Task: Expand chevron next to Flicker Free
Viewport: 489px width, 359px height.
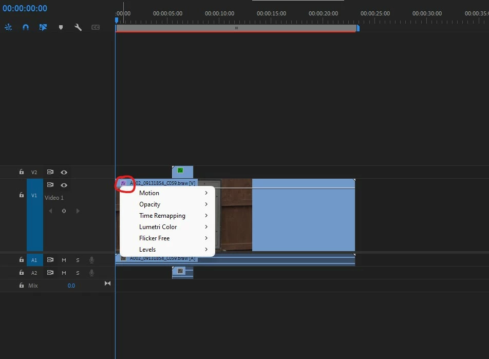Action: (x=206, y=238)
